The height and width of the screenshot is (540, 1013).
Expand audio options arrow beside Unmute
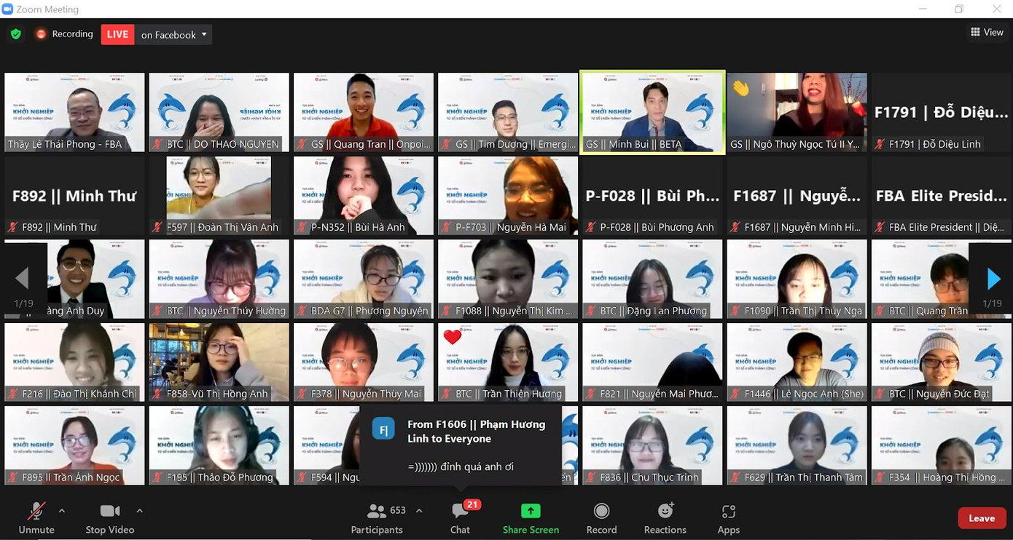[x=62, y=511]
